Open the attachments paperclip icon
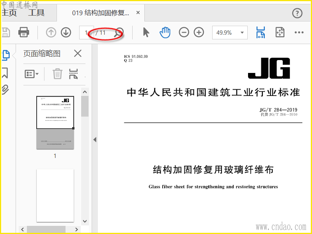The image size is (312, 234). [5, 89]
